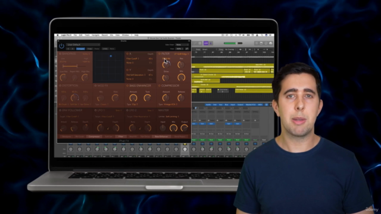This screenshot has width=381, height=214.
Task: Click the Bass Enhancer Tune knob
Action: [147, 97]
